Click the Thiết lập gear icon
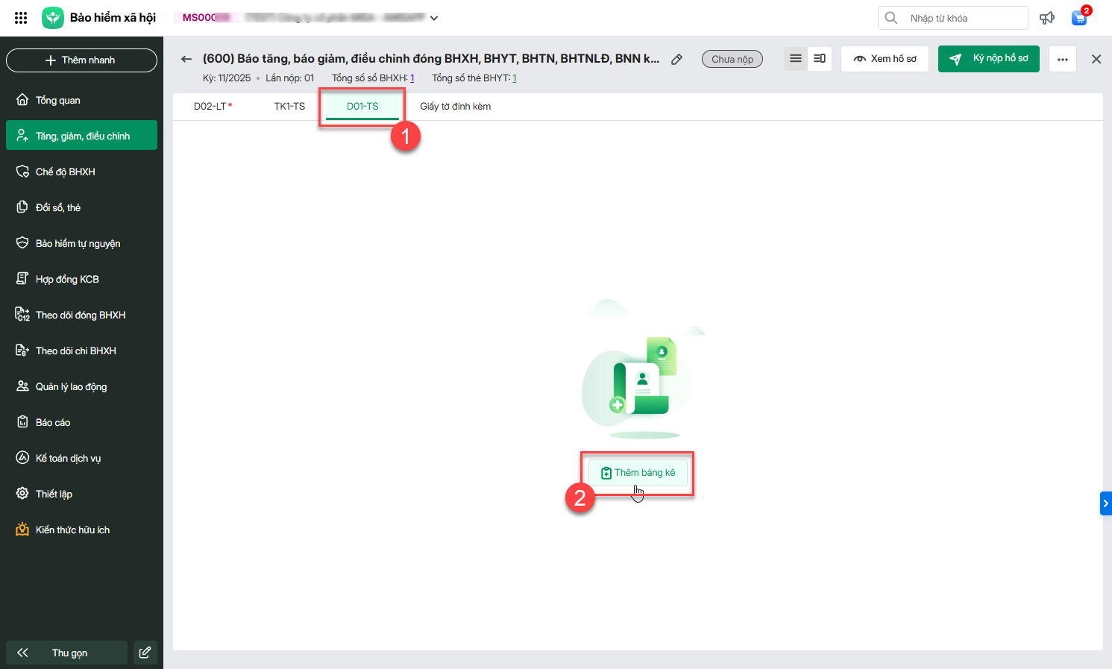This screenshot has width=1112, height=669. (22, 494)
